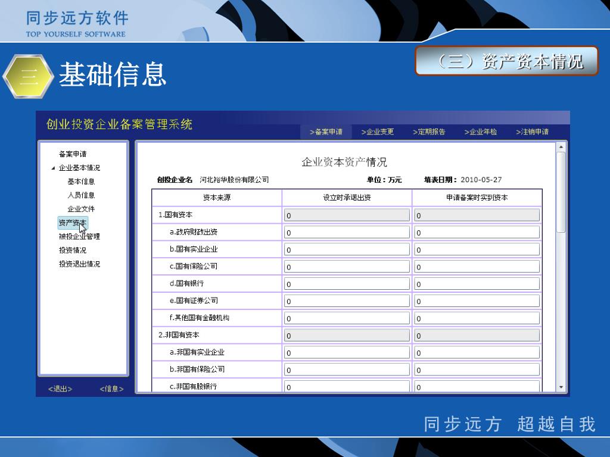Select the 注销申请 tab

(533, 132)
